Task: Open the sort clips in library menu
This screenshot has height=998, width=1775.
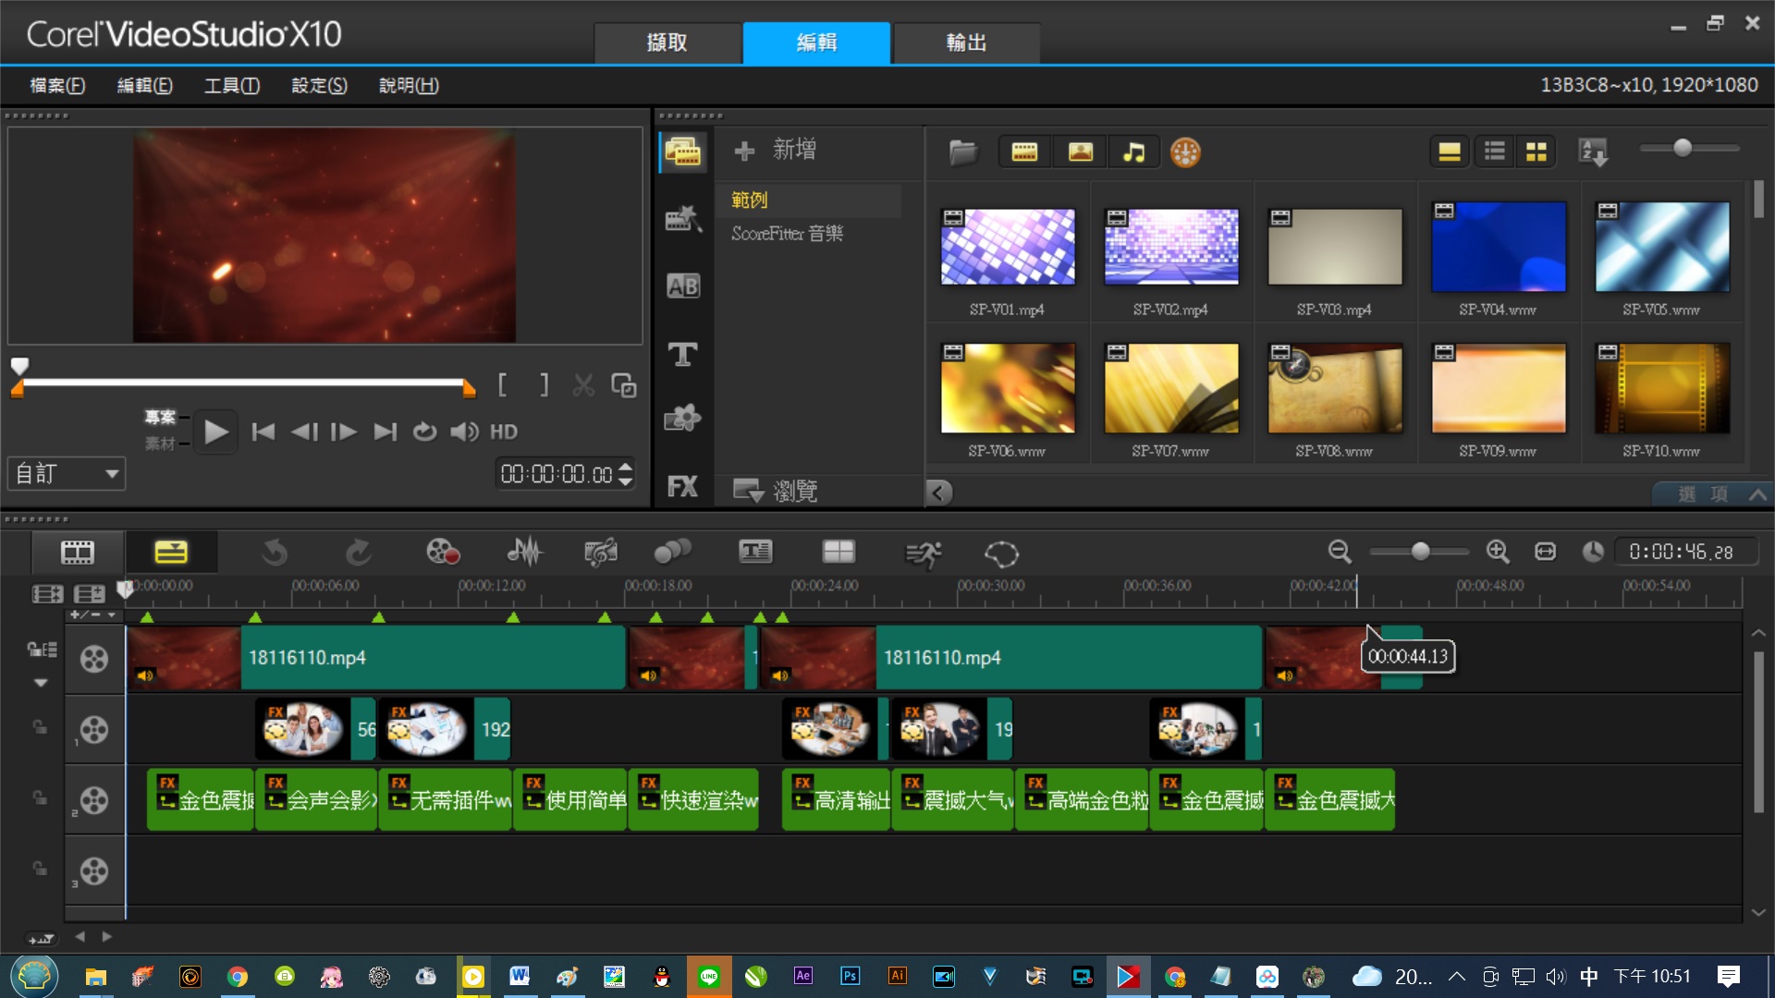Action: pos(1594,152)
